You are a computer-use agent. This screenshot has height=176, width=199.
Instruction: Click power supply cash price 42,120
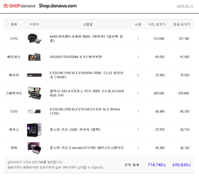pos(185,148)
